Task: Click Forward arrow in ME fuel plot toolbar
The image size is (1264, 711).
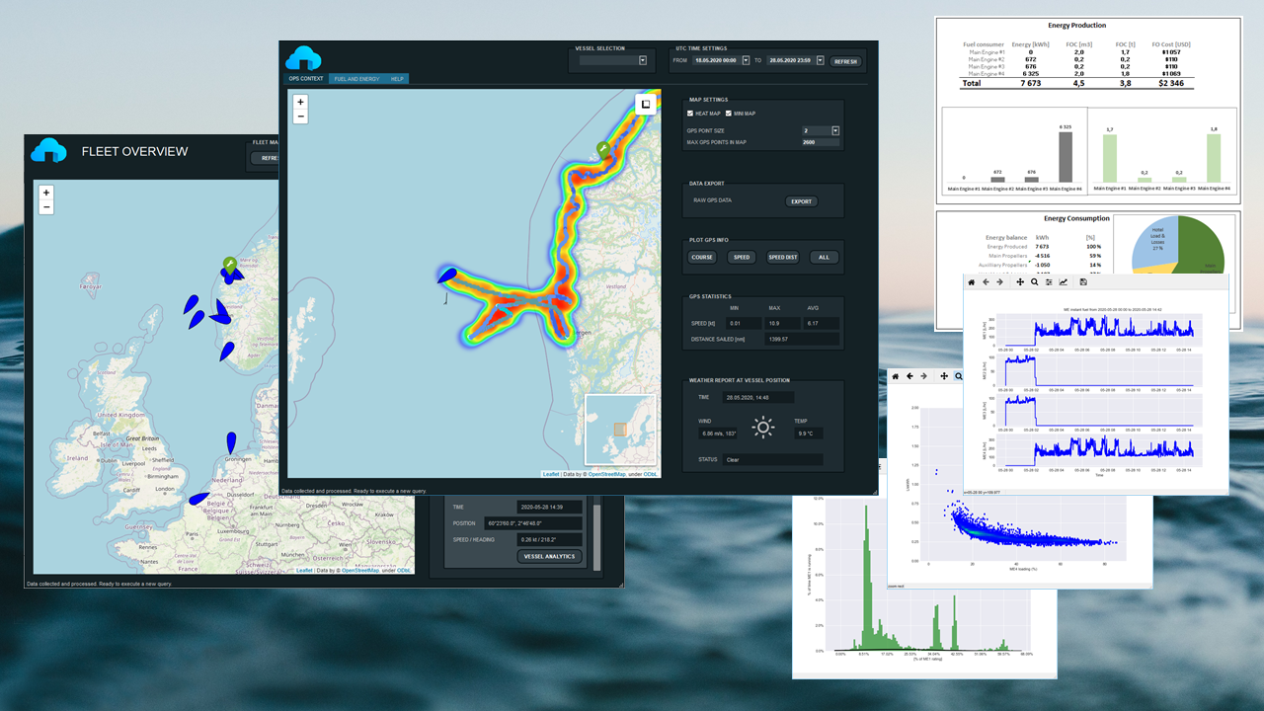Action: coord(999,282)
